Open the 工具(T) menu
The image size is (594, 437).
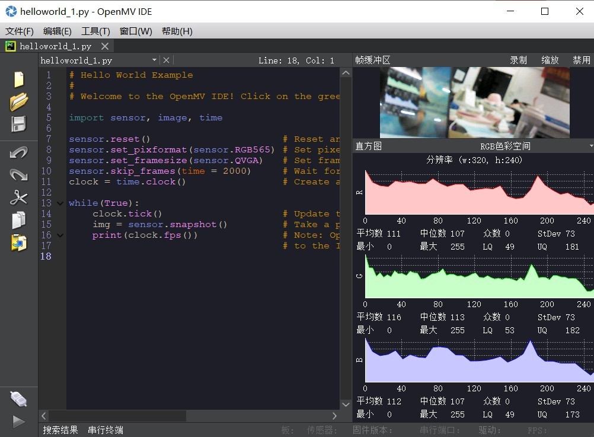95,31
